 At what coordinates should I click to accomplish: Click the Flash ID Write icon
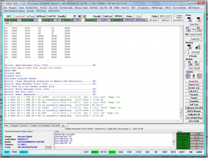click(199, 29)
